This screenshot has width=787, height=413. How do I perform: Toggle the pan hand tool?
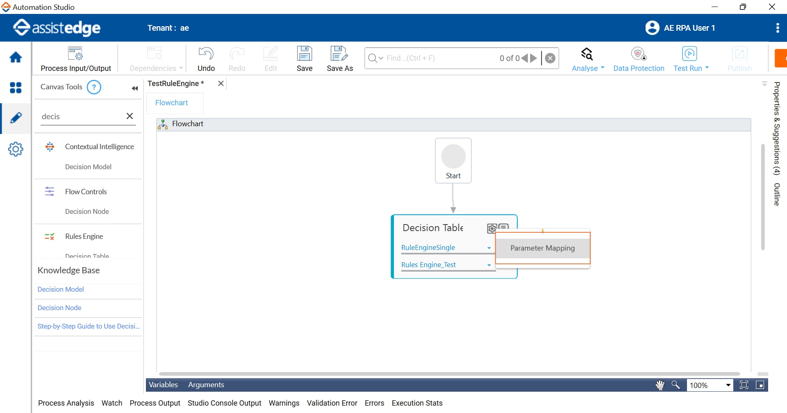click(660, 385)
